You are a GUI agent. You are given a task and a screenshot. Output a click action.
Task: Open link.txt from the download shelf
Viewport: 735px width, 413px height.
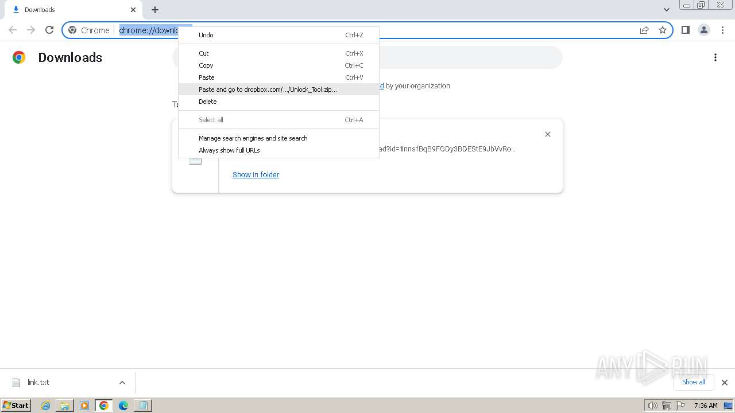[x=38, y=383]
